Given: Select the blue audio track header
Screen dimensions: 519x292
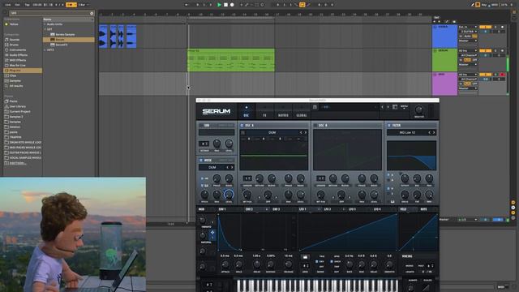Looking at the screenshot, I should pyautogui.click(x=444, y=36).
